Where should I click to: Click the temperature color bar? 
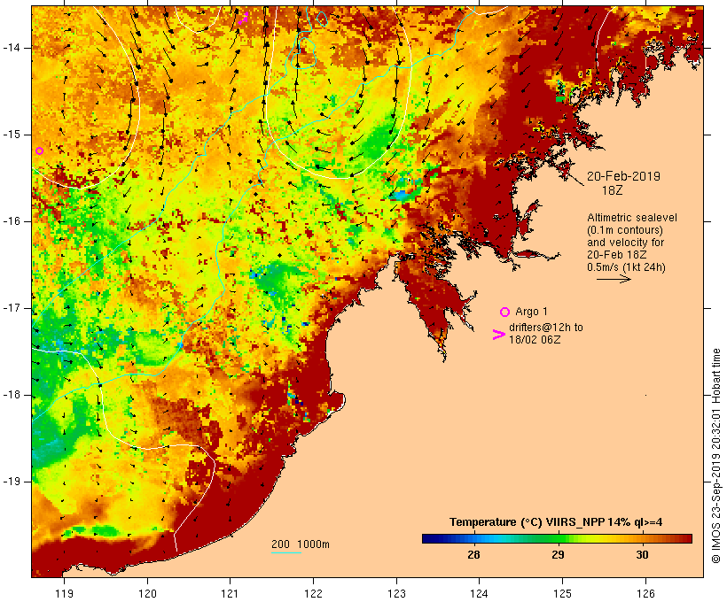tap(557, 538)
